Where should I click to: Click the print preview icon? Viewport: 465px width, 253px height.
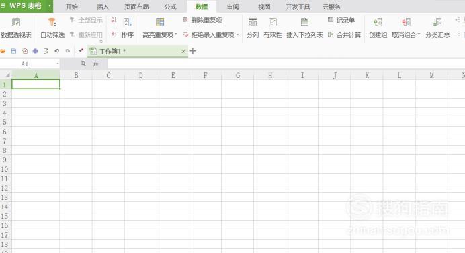46,51
